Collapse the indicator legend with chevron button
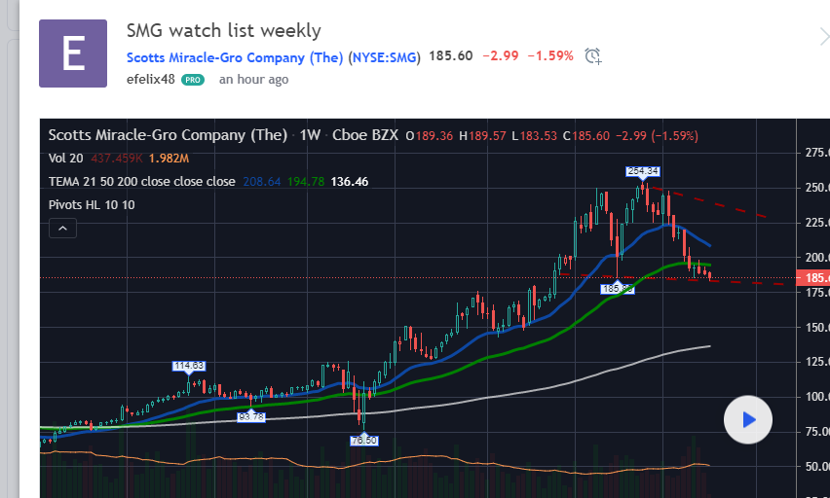 tap(62, 229)
